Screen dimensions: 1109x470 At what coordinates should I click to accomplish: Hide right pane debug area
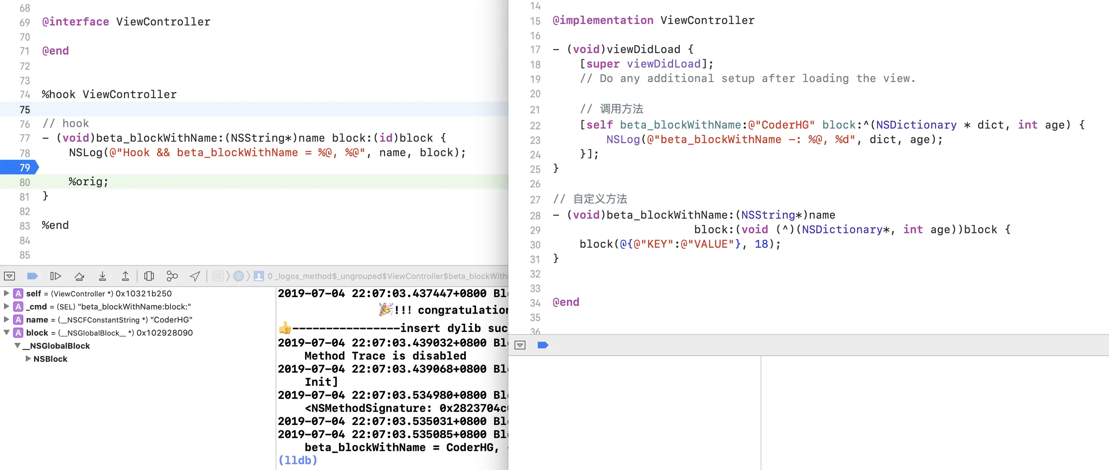point(520,345)
